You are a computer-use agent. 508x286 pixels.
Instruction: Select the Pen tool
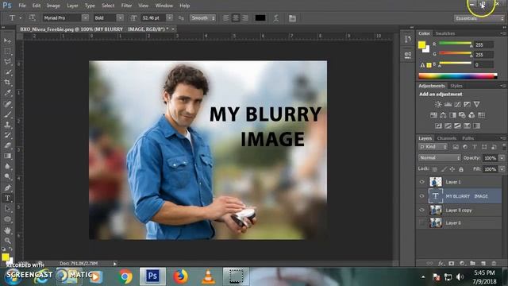pyautogui.click(x=7, y=187)
